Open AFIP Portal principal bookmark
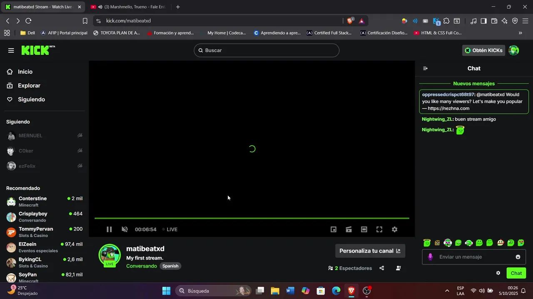 (x=64, y=33)
